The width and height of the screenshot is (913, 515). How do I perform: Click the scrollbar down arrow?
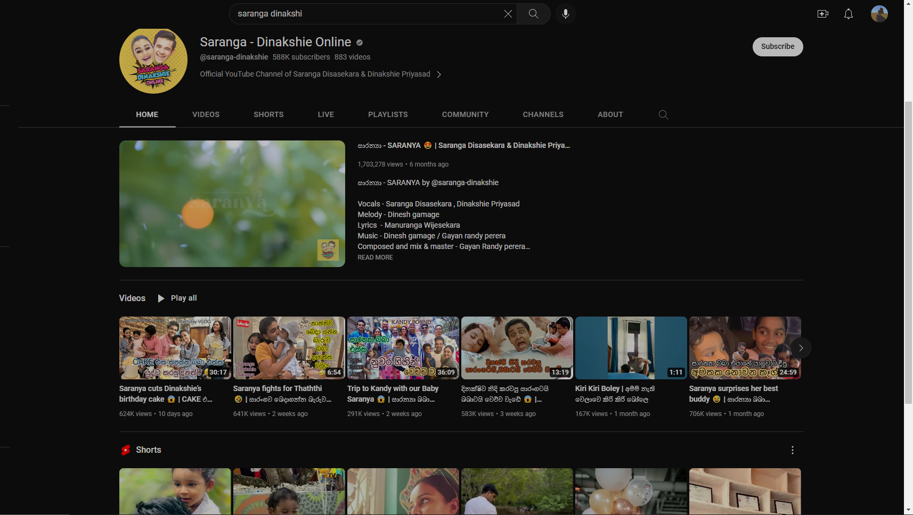(x=908, y=511)
